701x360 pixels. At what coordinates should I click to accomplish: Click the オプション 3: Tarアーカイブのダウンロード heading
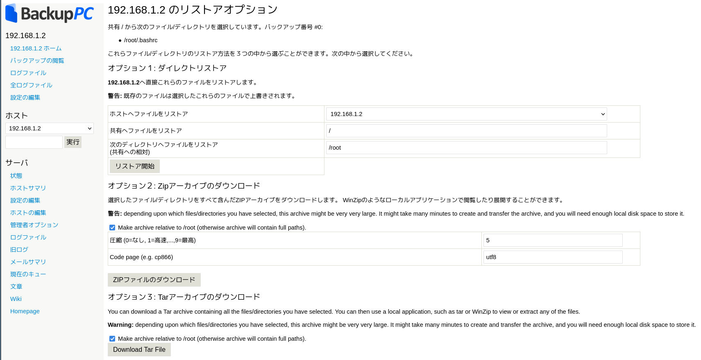click(184, 297)
